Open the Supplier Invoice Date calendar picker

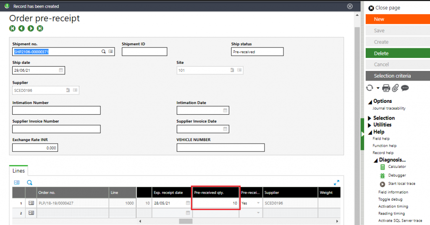coord(225,129)
